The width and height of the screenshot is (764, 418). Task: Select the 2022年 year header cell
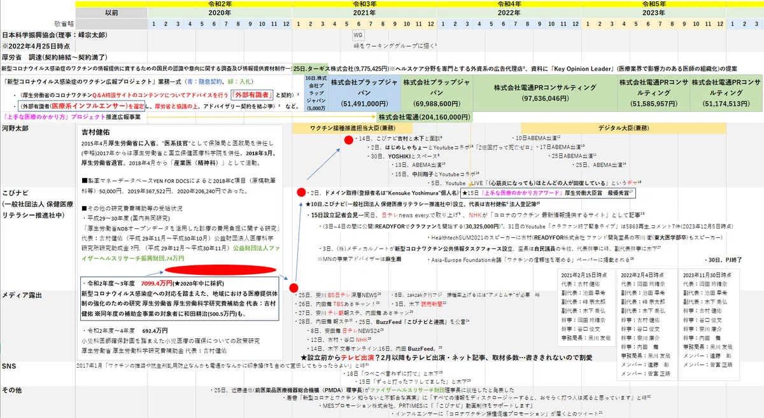tap(509, 13)
